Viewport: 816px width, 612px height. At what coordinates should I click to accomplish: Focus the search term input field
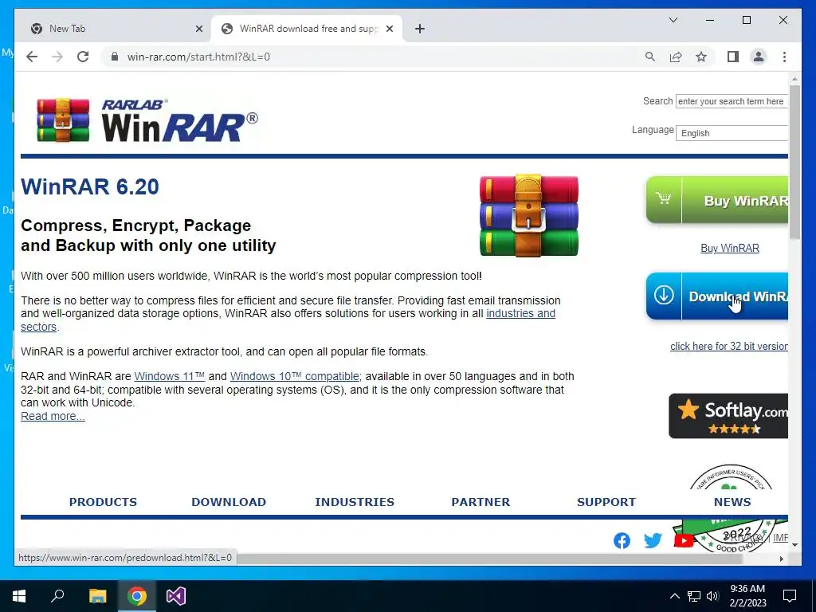coord(732,101)
